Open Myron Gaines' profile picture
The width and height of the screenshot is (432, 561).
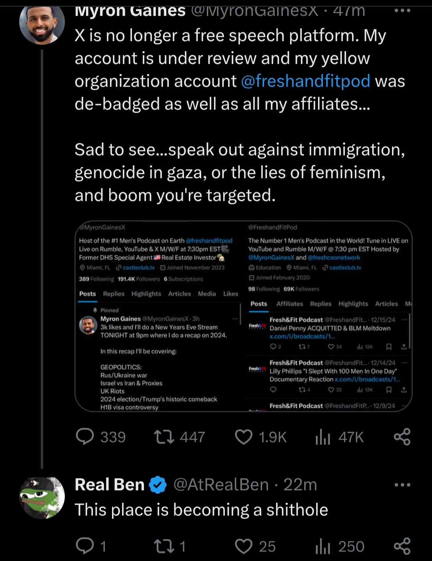pos(42,25)
